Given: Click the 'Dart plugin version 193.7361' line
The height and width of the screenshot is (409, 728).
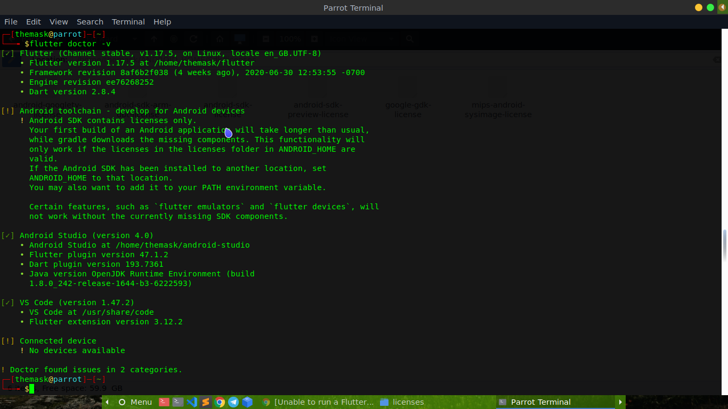Looking at the screenshot, I should 92,264.
